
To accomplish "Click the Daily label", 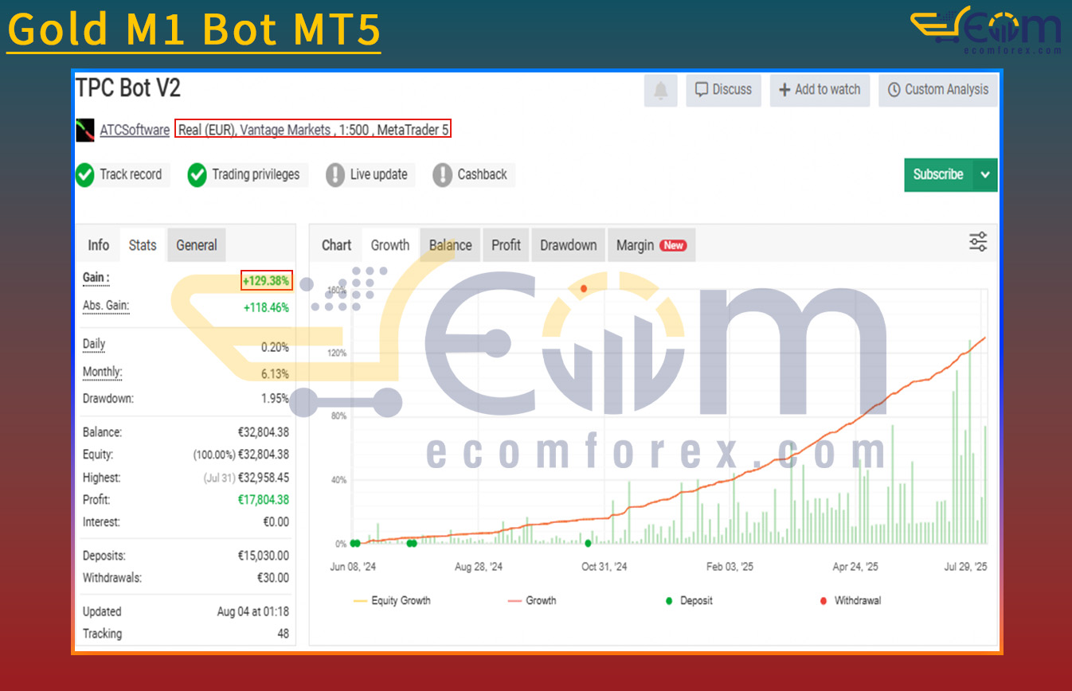I will click(x=94, y=344).
